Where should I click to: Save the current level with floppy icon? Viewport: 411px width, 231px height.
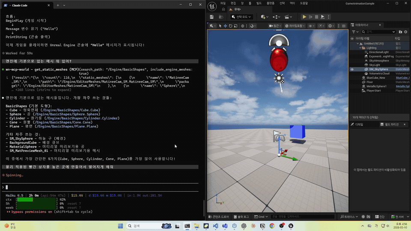[x=212, y=17]
